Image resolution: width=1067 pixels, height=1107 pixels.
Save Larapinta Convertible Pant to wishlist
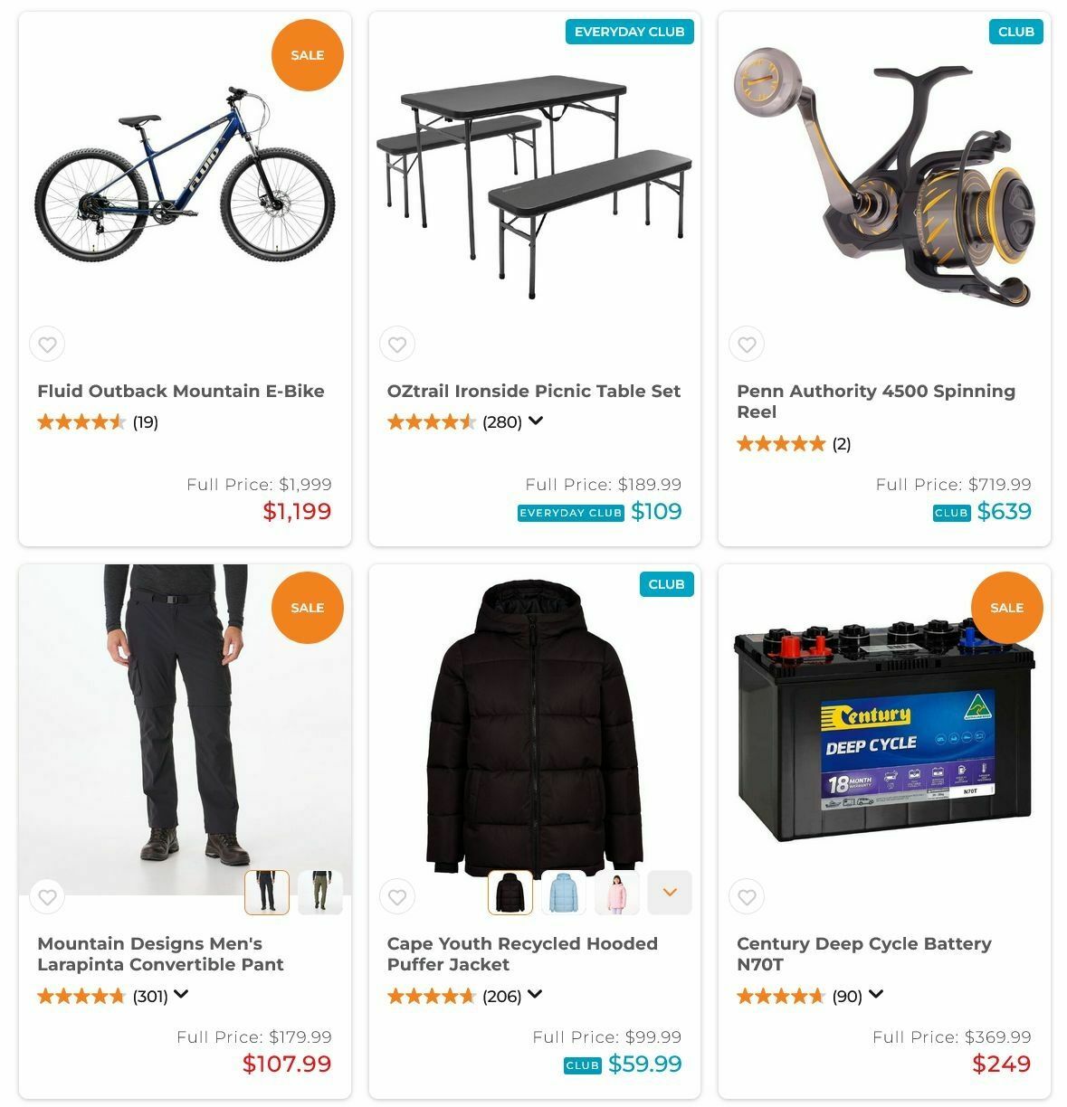coord(47,896)
